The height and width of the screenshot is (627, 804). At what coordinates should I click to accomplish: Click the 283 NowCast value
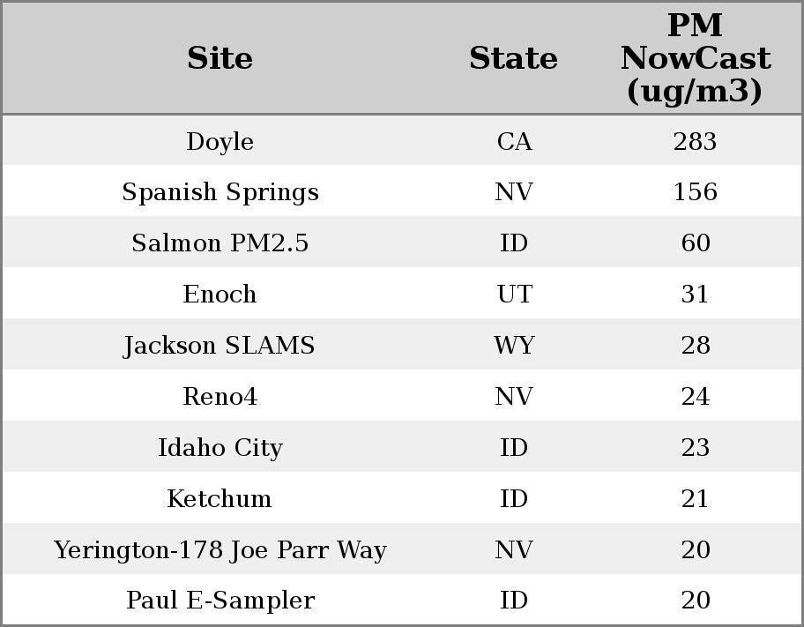(695, 141)
